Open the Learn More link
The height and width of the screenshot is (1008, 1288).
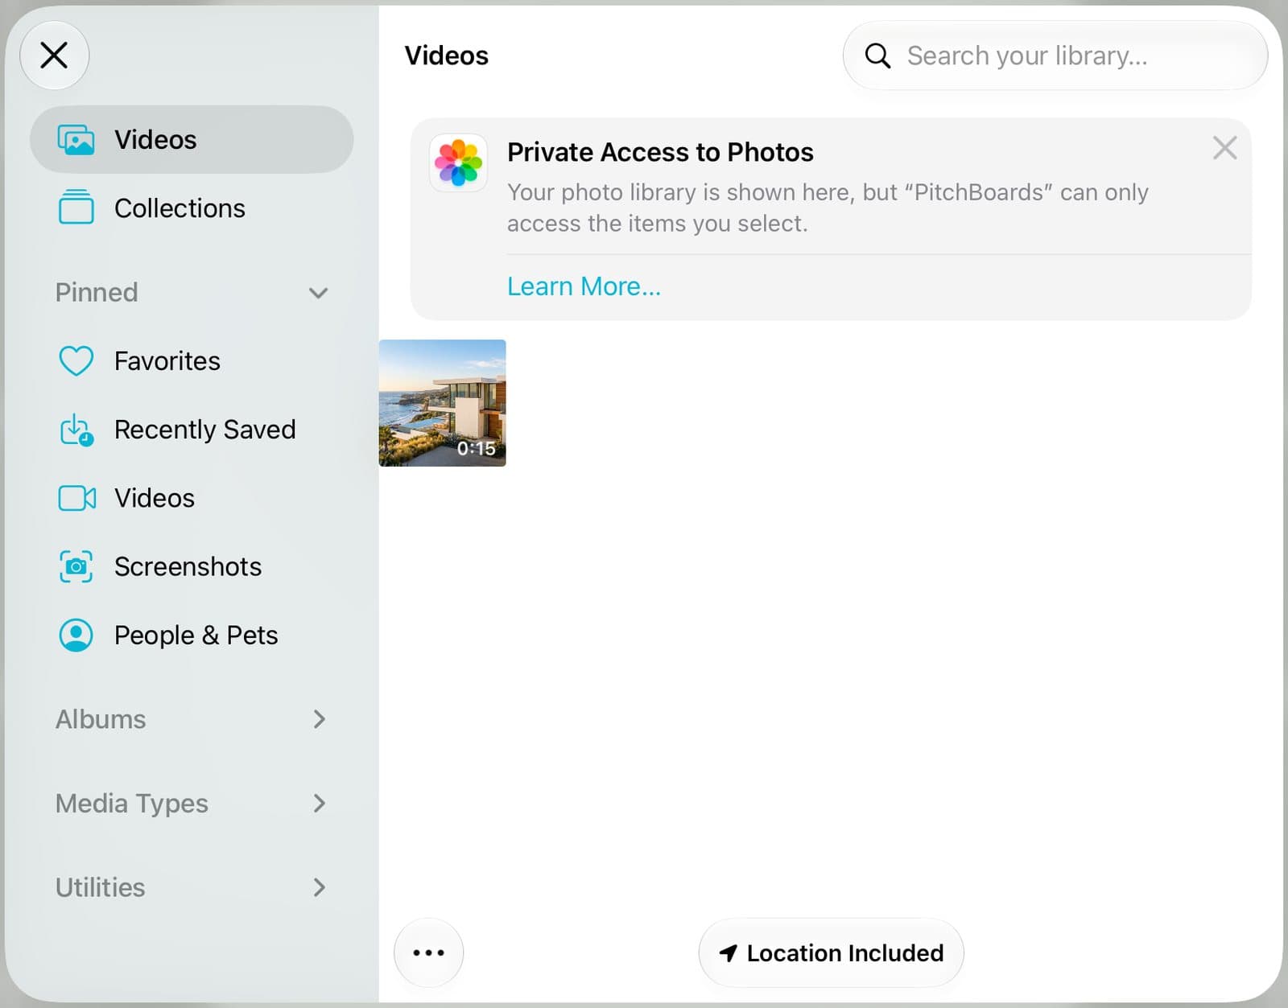click(584, 286)
